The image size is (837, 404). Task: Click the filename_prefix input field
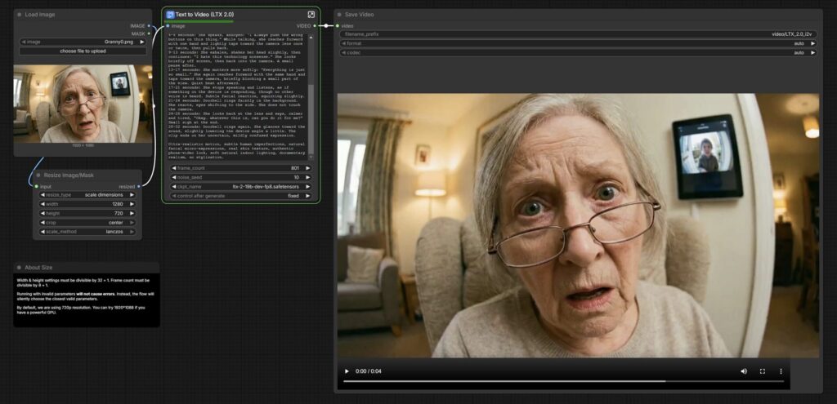click(x=579, y=34)
